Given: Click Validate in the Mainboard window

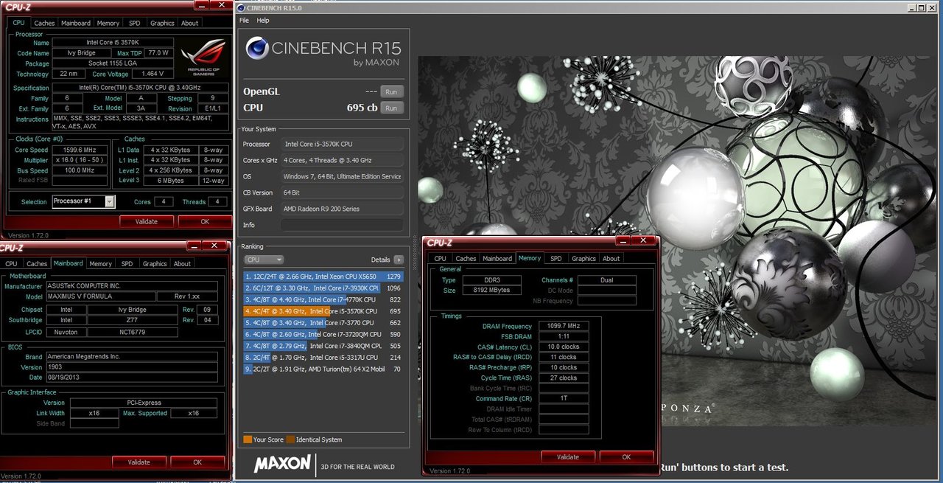Looking at the screenshot, I should click(139, 462).
